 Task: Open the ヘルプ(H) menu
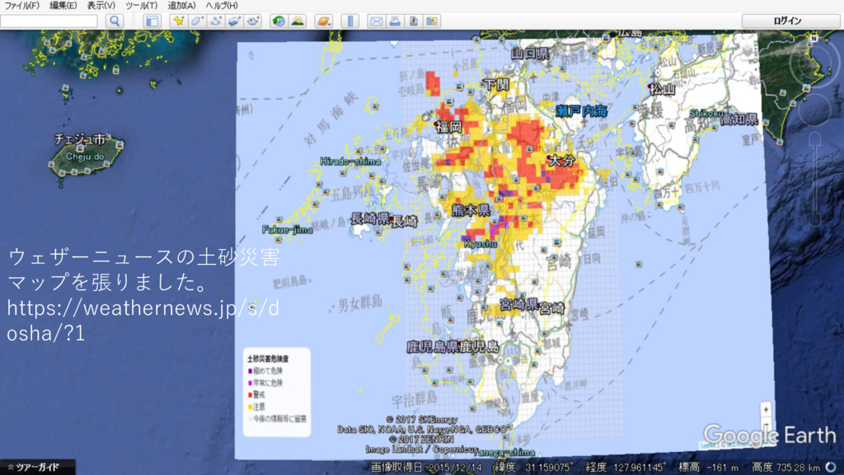[221, 6]
